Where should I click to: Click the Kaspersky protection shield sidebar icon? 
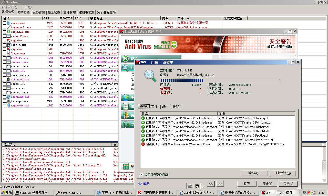[126, 59]
